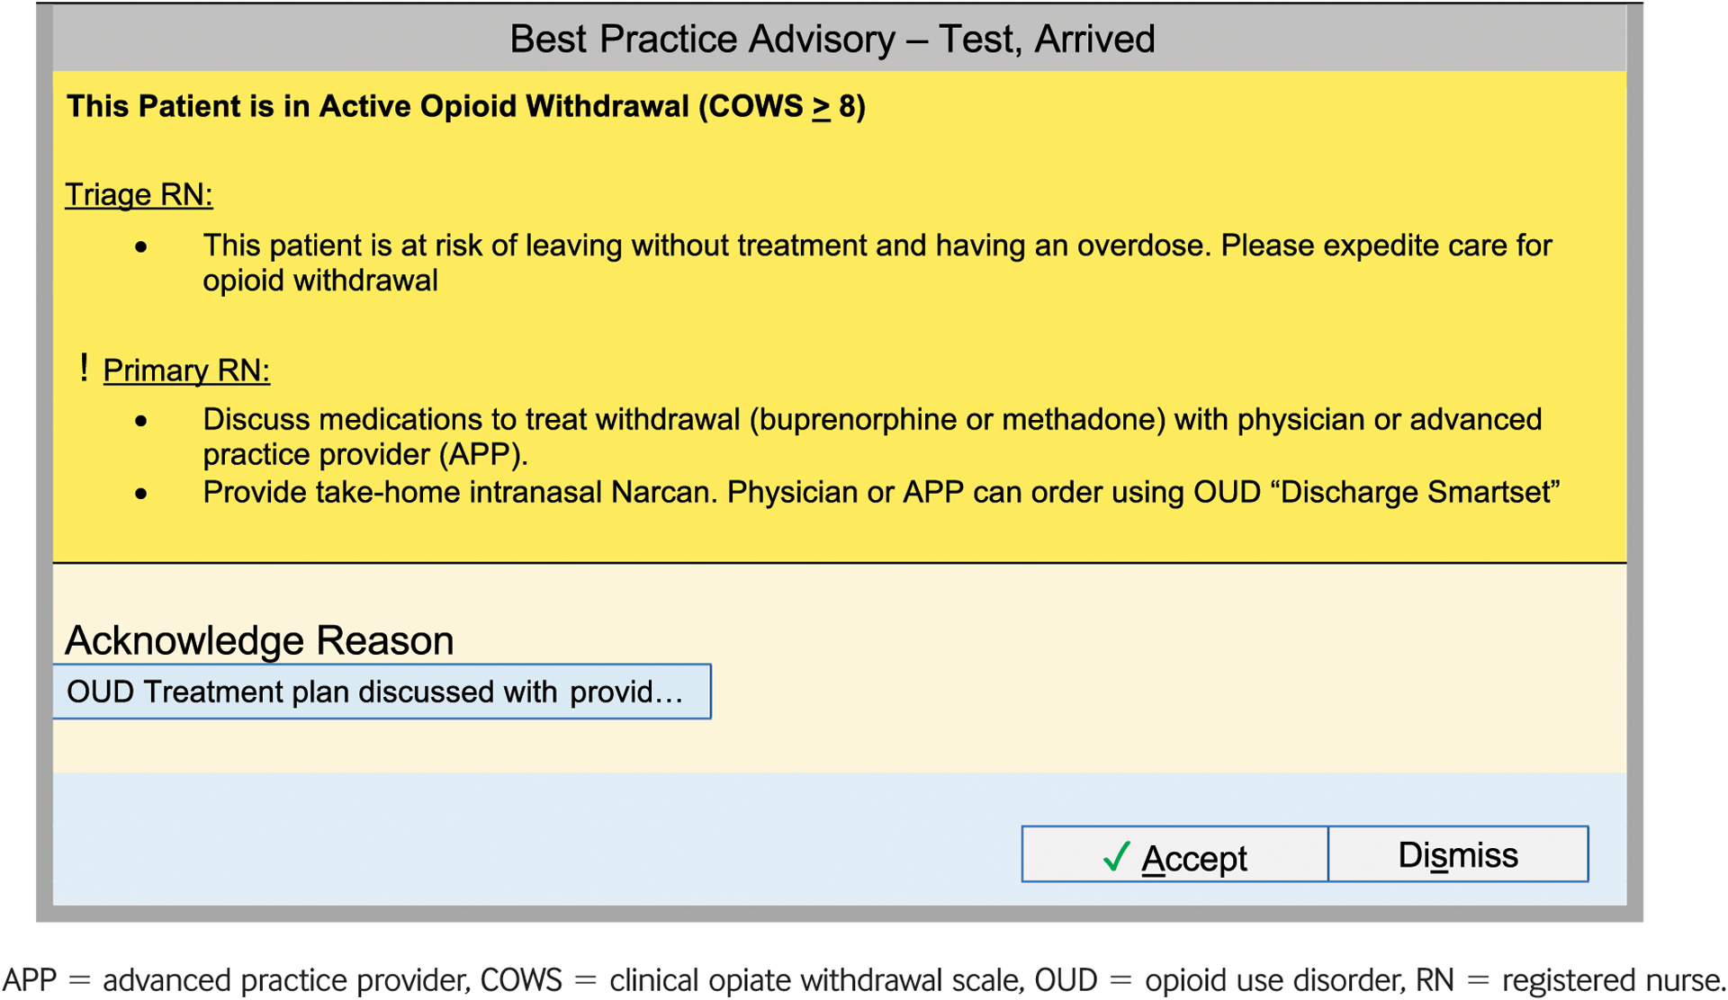Click the "opioid withdrawal" wrapped line under Triage RN
The width and height of the screenshot is (1728, 1000).
[319, 281]
